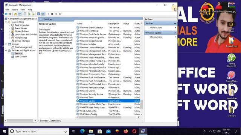Select Windows Update Medic Service row
Viewport: 241px width, 135px height.
pos(108,104)
